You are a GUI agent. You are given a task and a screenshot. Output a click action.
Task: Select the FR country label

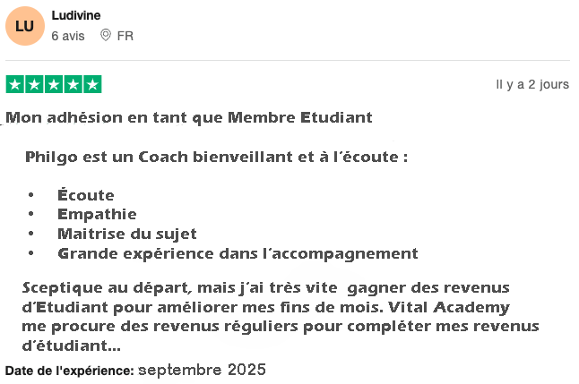coord(125,36)
